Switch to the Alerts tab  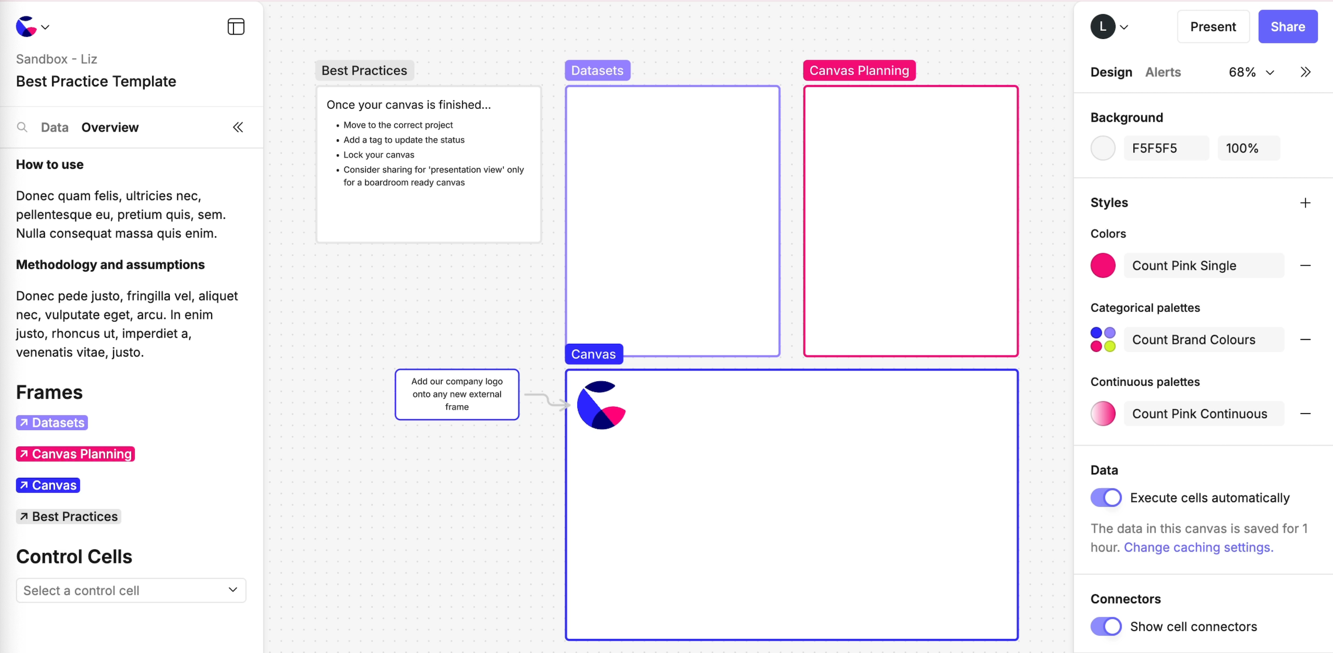click(x=1163, y=72)
